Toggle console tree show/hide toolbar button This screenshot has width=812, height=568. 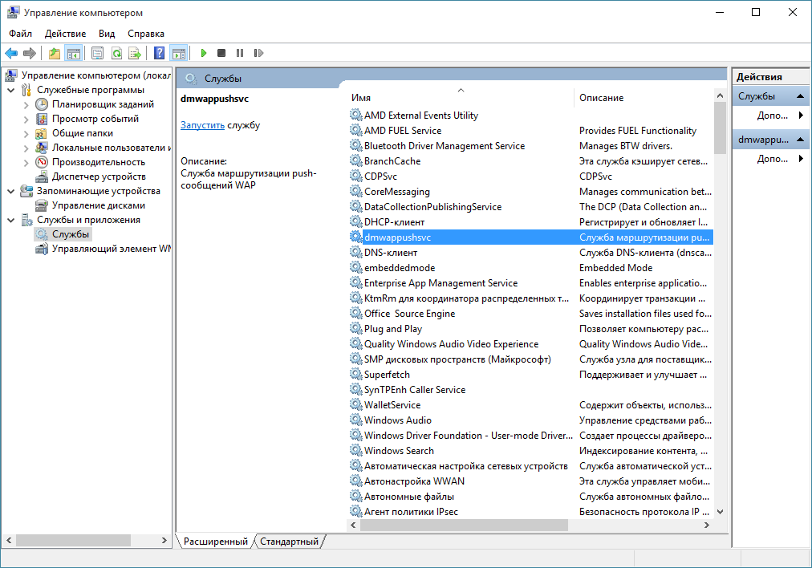pyautogui.click(x=74, y=53)
